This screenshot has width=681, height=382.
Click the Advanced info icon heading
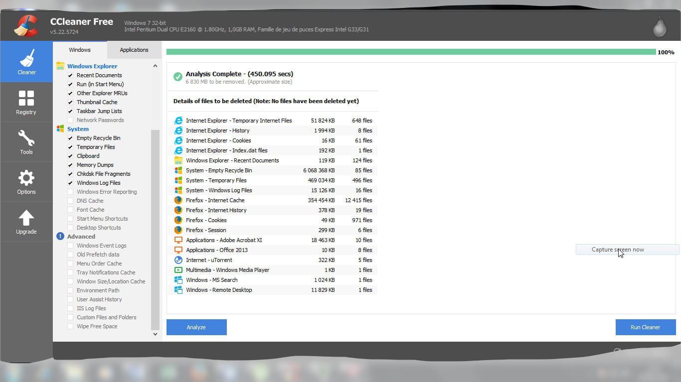coord(60,236)
